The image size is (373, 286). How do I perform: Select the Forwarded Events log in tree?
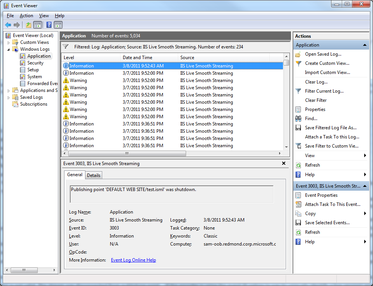pyautogui.click(x=42, y=84)
